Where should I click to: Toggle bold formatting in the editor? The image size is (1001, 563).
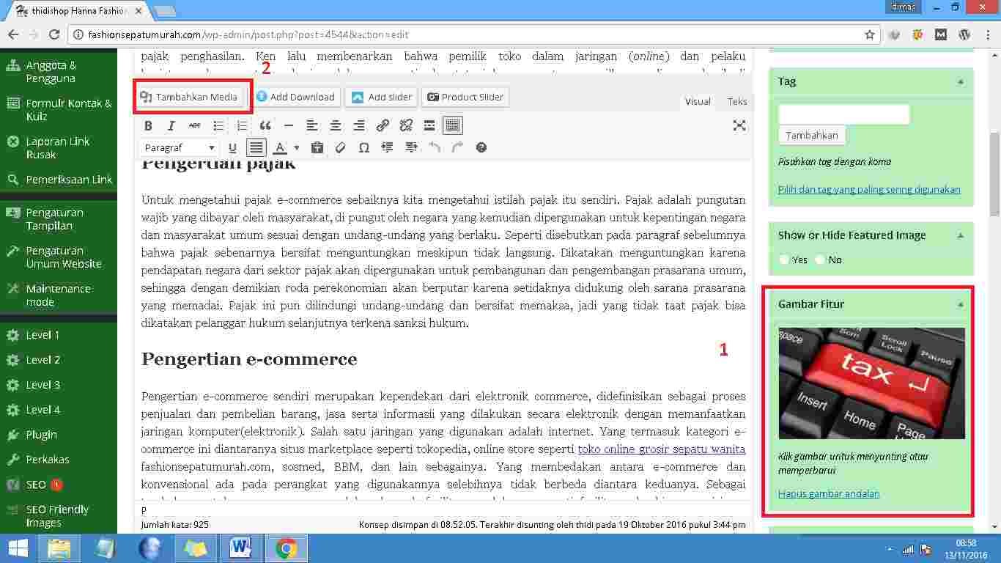click(148, 125)
